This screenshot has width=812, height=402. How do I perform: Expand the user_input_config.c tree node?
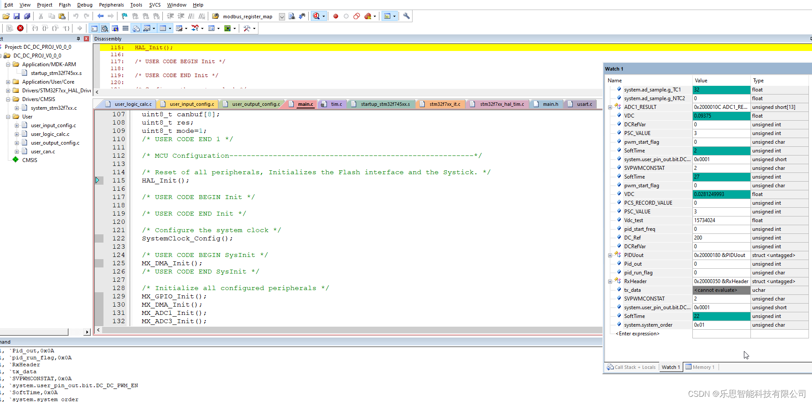point(17,125)
